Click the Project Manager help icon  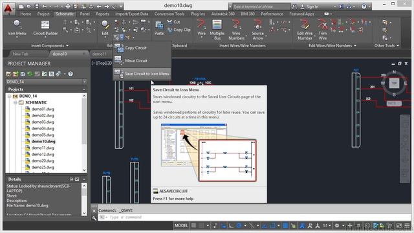pos(71,74)
